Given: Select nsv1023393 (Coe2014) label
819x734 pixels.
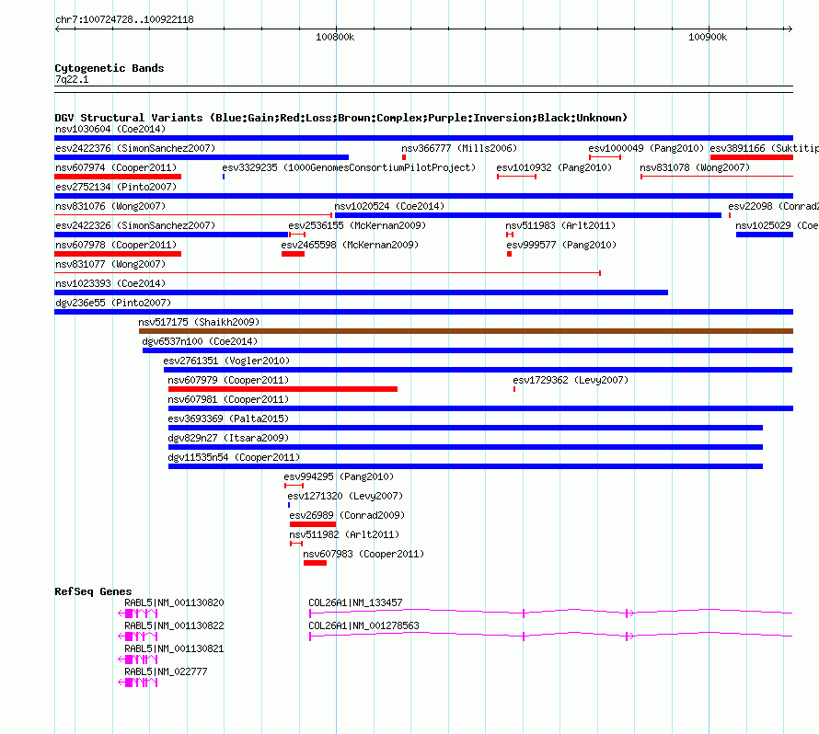Looking at the screenshot, I should (110, 283).
